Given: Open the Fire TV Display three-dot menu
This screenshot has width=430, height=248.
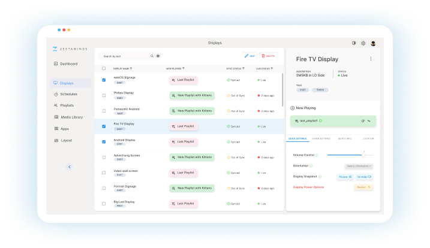Looking at the screenshot, I should (371, 59).
